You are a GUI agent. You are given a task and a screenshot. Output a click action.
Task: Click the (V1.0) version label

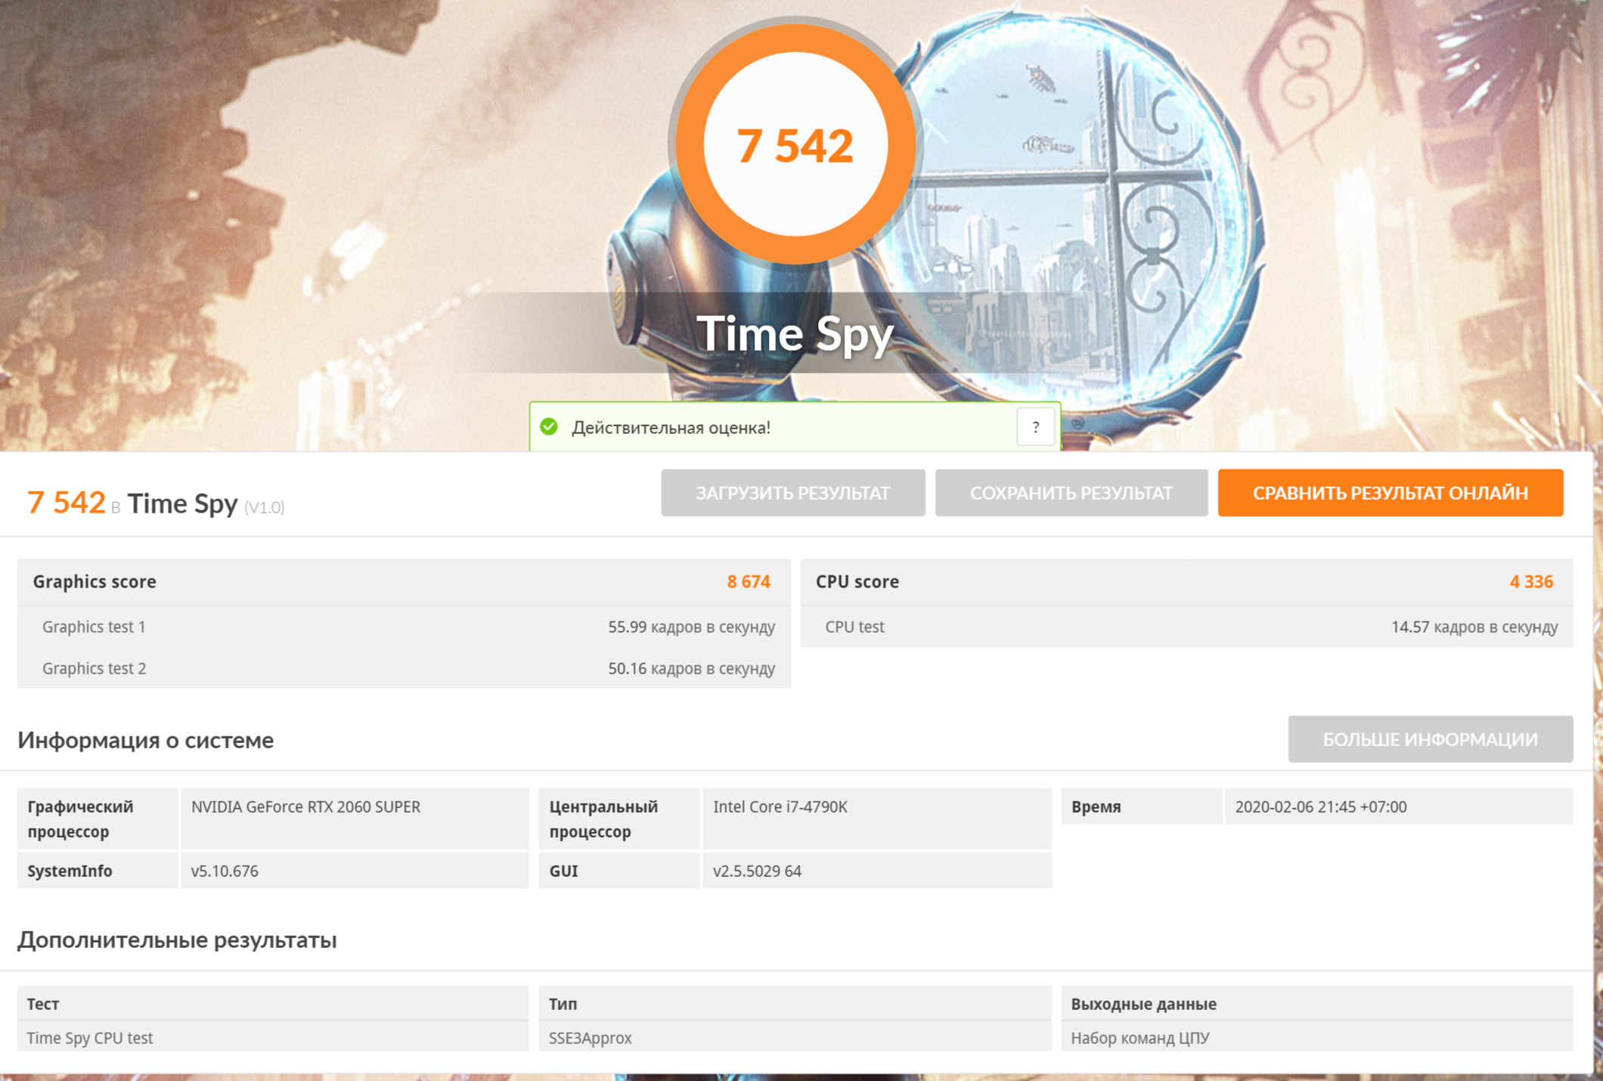[265, 507]
